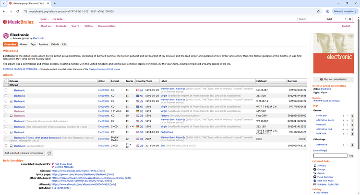Image resolution: width=360 pixels, height=195 pixels.
Task: Click the MusicBrainz logo
Action: tap(18, 22)
